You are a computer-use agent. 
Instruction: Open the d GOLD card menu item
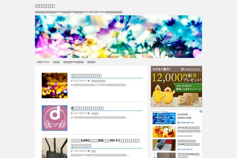pyautogui.click(x=43, y=62)
